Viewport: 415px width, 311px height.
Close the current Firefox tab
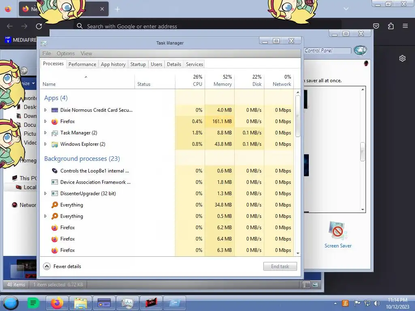(x=102, y=9)
